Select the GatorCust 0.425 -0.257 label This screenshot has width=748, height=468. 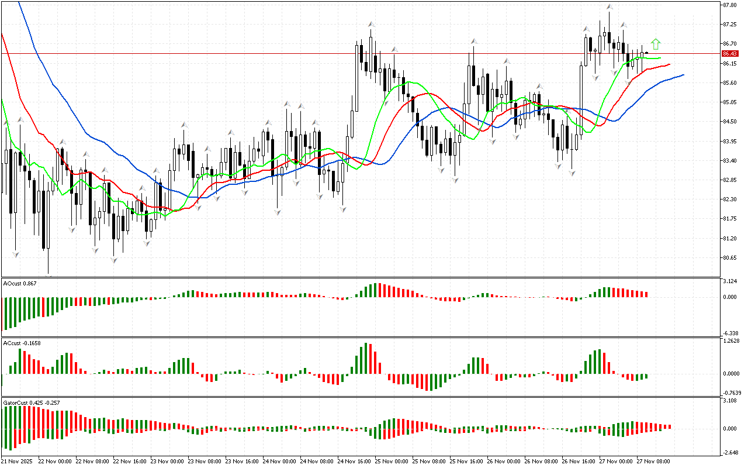[32, 402]
